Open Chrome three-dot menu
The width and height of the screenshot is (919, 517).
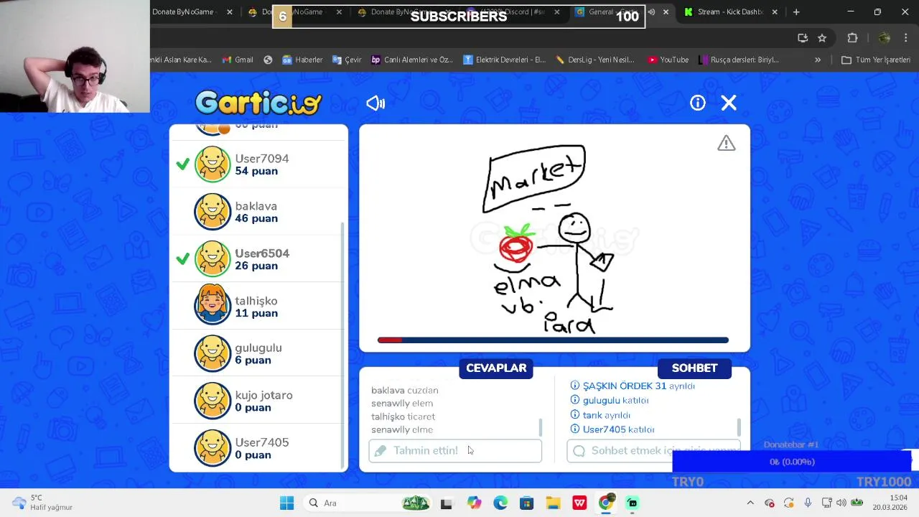[x=906, y=38]
